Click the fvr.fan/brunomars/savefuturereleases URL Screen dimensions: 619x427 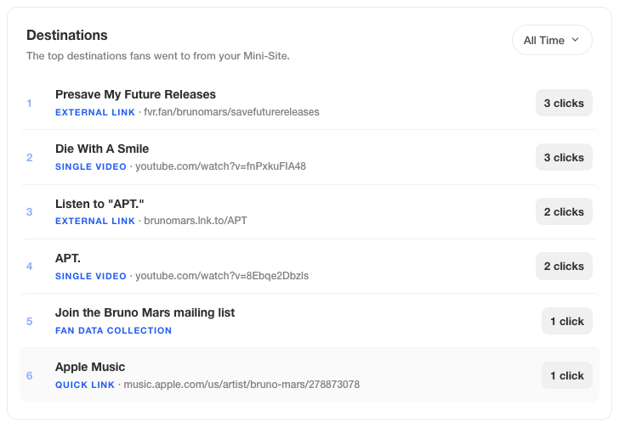coord(231,112)
